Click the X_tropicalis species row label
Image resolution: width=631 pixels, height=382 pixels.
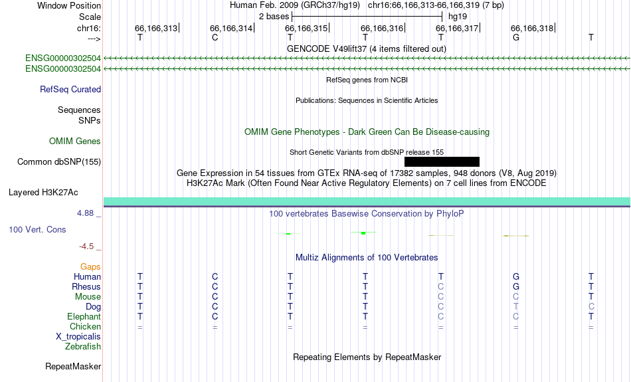pyautogui.click(x=78, y=337)
